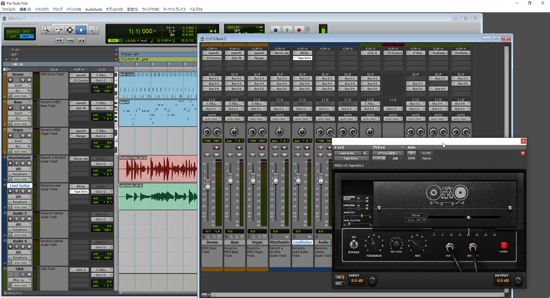Open the AudioSuite menu
Screen dimensions: 550x298
click(x=94, y=9)
